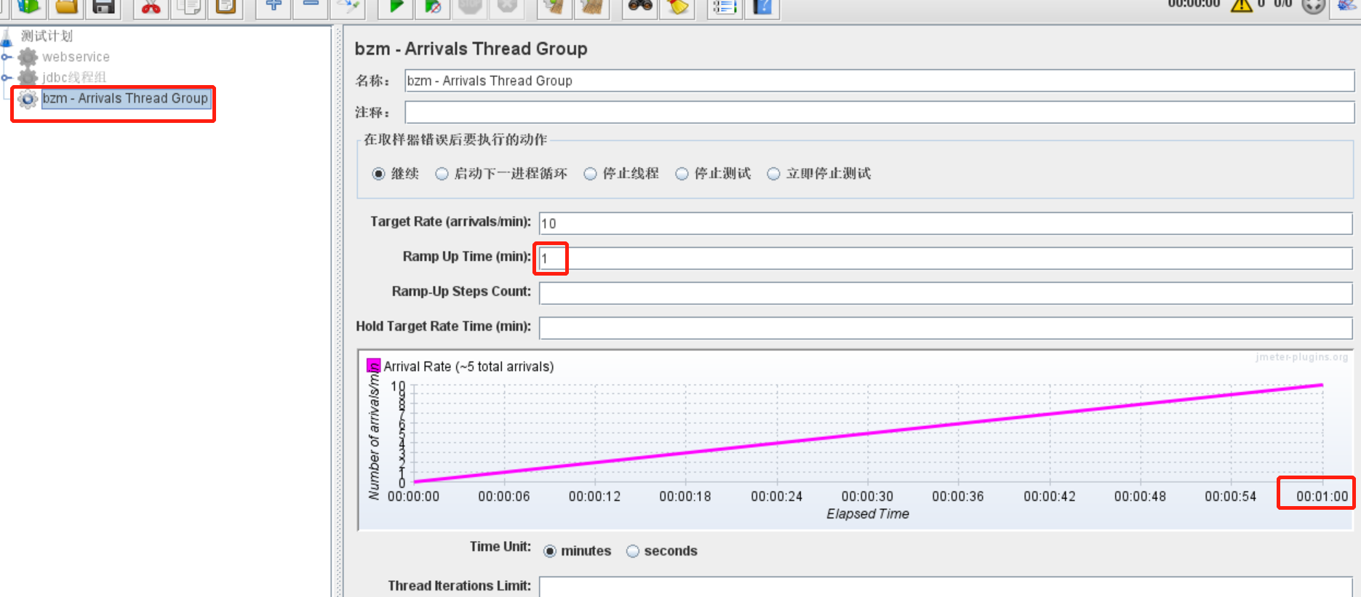Click the 名称 name input field
Screen dimensions: 1361x597
click(x=879, y=81)
